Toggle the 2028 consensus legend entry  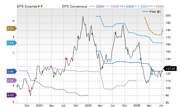156,6
